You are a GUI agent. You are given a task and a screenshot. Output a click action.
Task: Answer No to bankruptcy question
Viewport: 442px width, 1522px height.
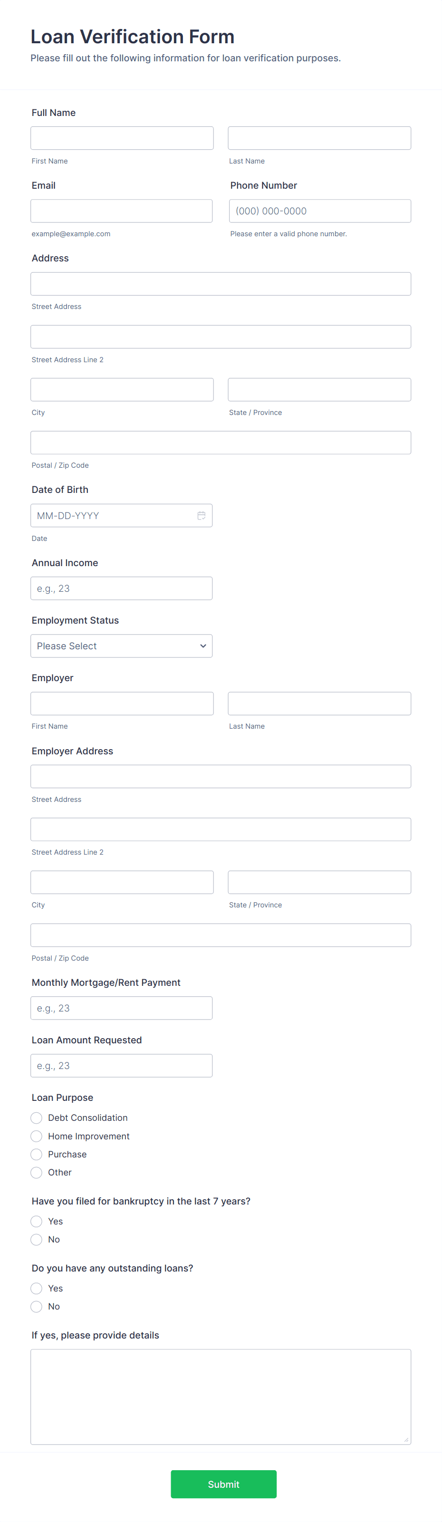click(36, 1240)
